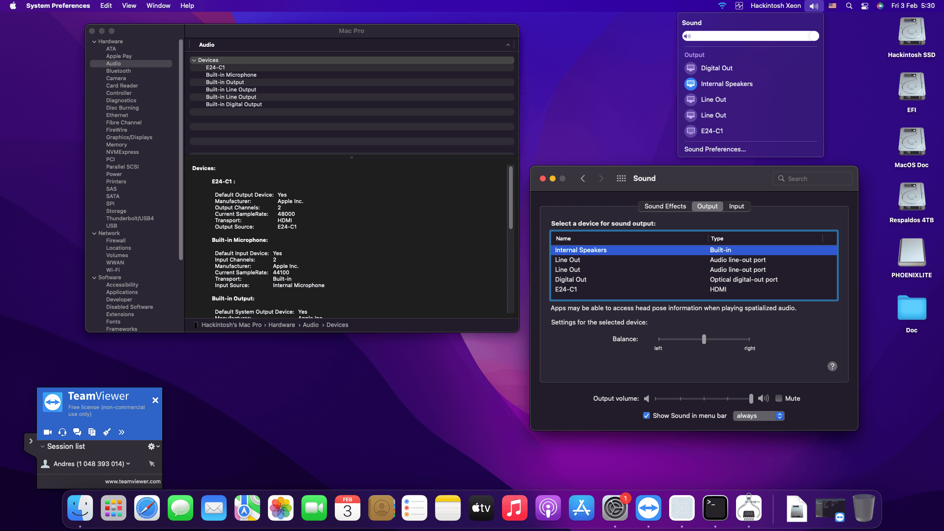Collapse the Hardware section in System Information
Image resolution: width=944 pixels, height=531 pixels.
(x=94, y=42)
